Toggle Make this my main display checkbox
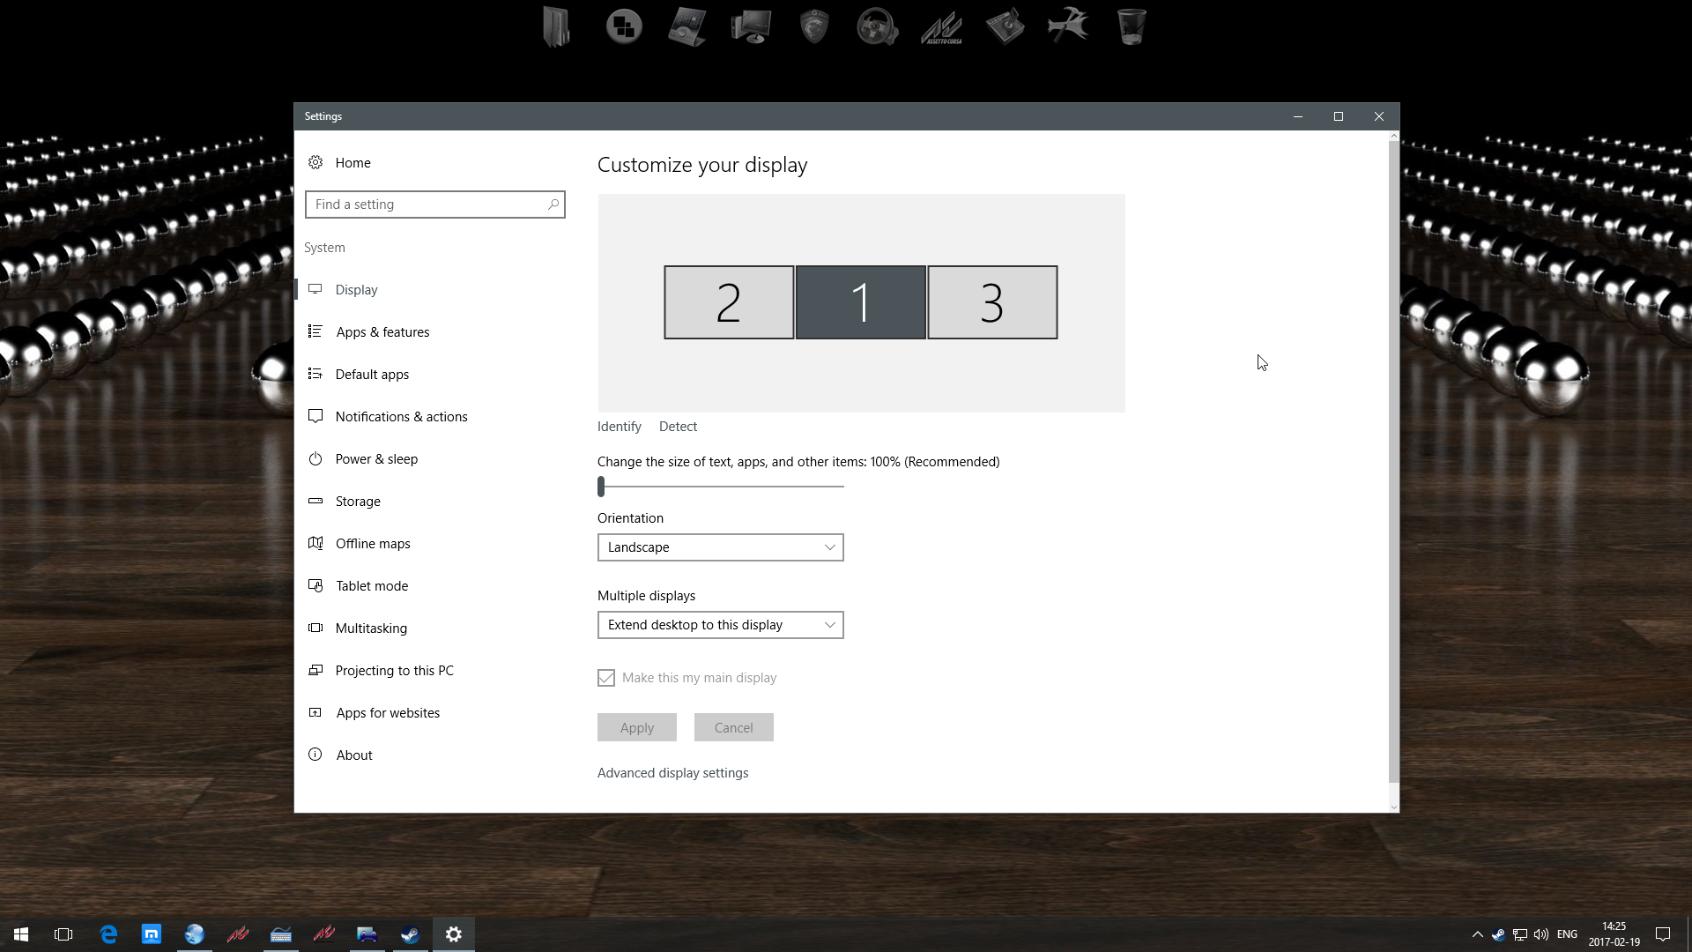The image size is (1692, 952). click(x=606, y=678)
